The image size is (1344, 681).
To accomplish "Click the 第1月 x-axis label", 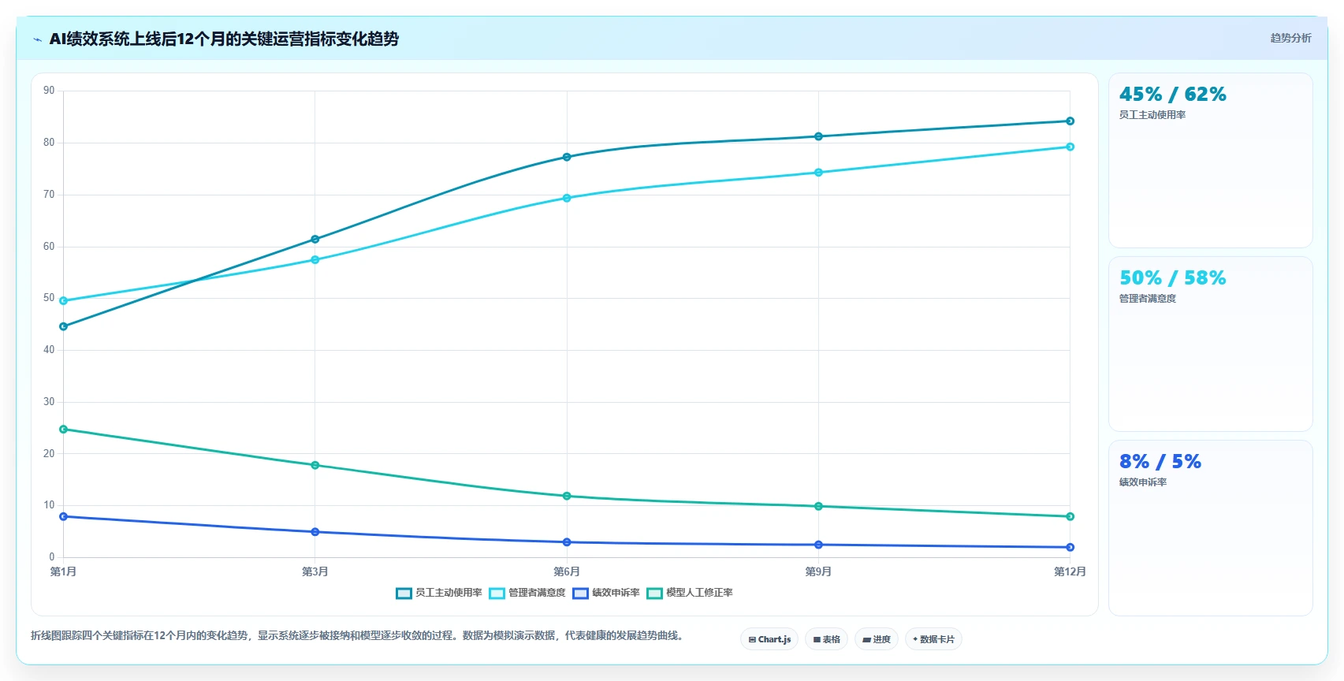I will click(64, 571).
